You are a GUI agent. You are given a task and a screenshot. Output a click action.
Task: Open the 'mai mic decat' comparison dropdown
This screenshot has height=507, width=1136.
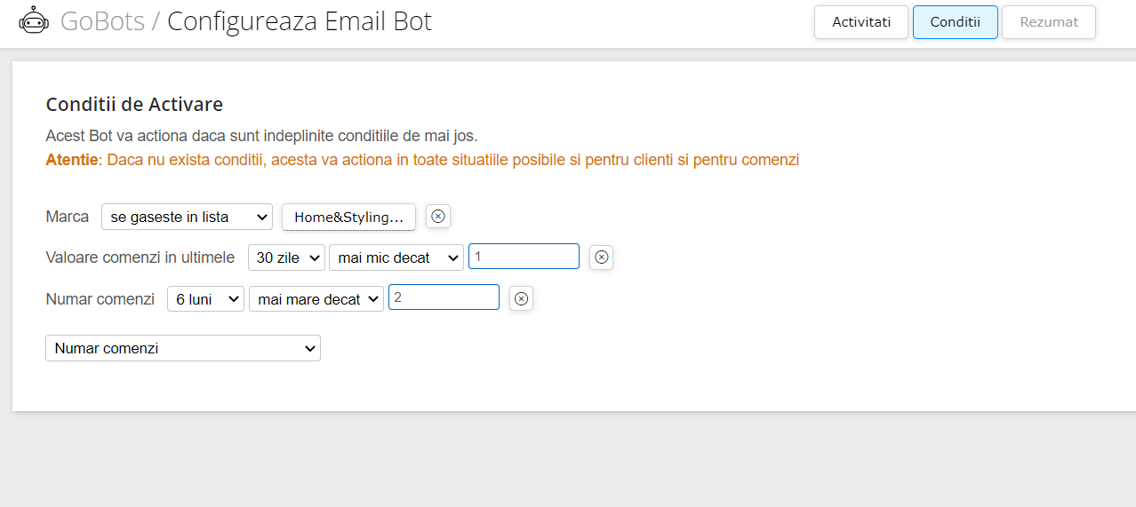[396, 257]
